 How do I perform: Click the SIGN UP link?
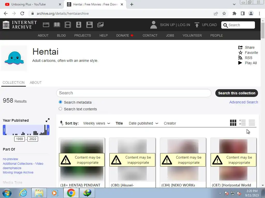tap(167, 25)
